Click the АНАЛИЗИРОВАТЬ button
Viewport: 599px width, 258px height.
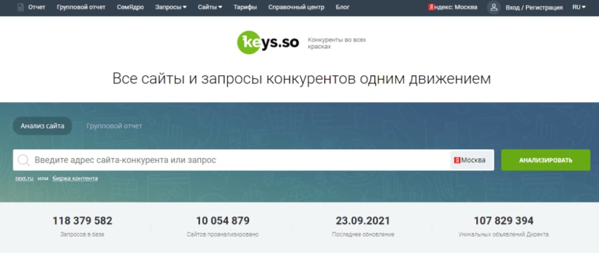546,160
